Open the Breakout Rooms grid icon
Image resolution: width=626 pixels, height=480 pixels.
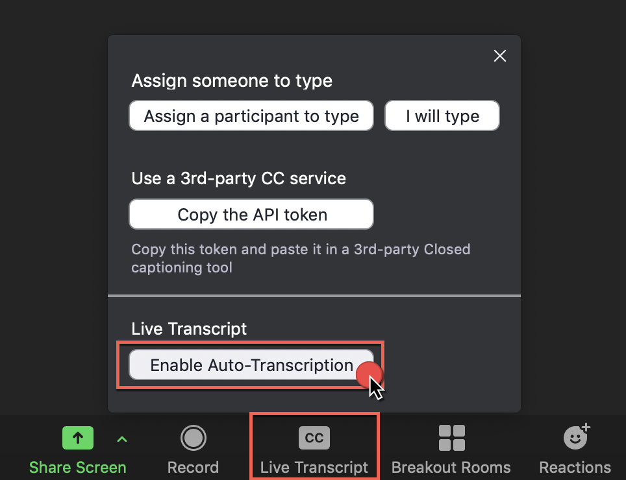(x=451, y=438)
